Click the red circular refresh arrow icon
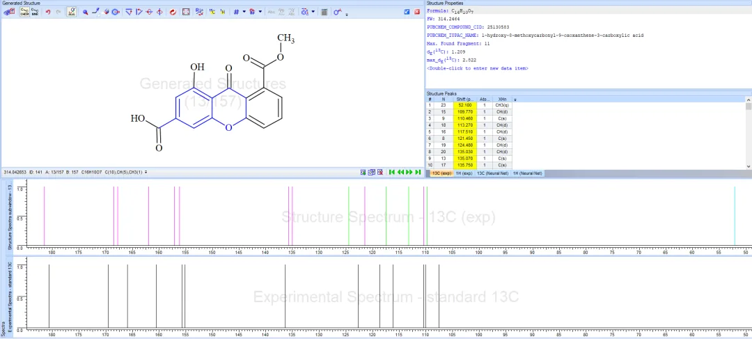This screenshot has height=339, width=752. [x=173, y=12]
